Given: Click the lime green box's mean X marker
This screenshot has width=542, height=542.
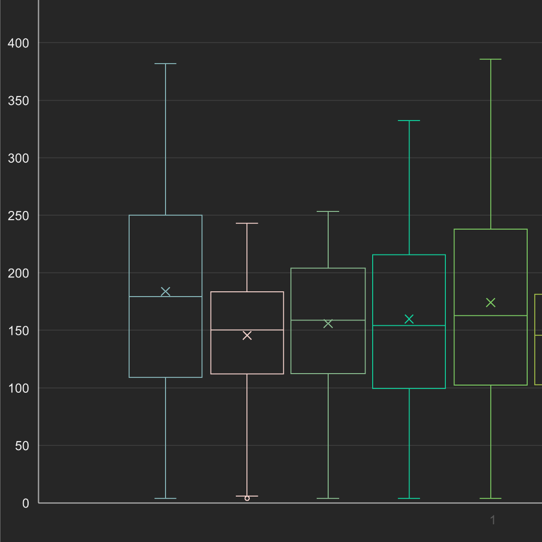Looking at the screenshot, I should (490, 302).
